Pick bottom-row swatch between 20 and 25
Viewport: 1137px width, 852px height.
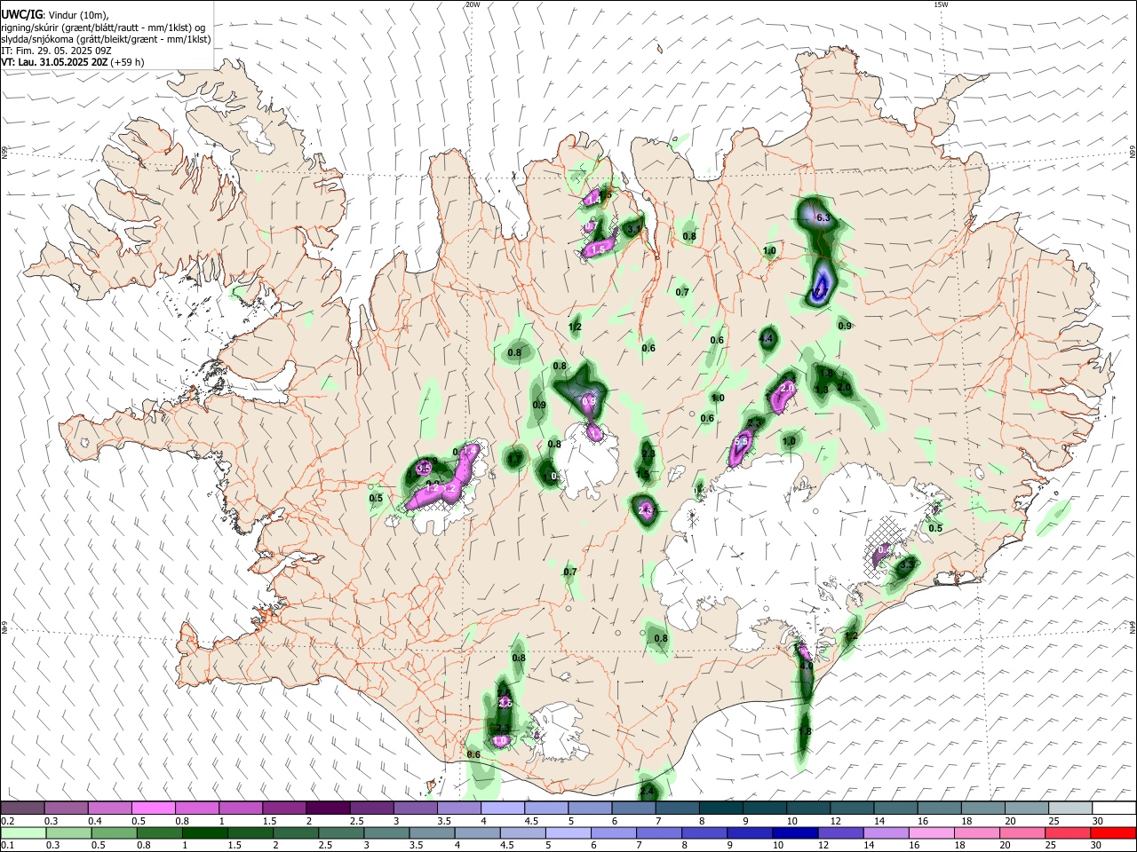(x=1023, y=832)
